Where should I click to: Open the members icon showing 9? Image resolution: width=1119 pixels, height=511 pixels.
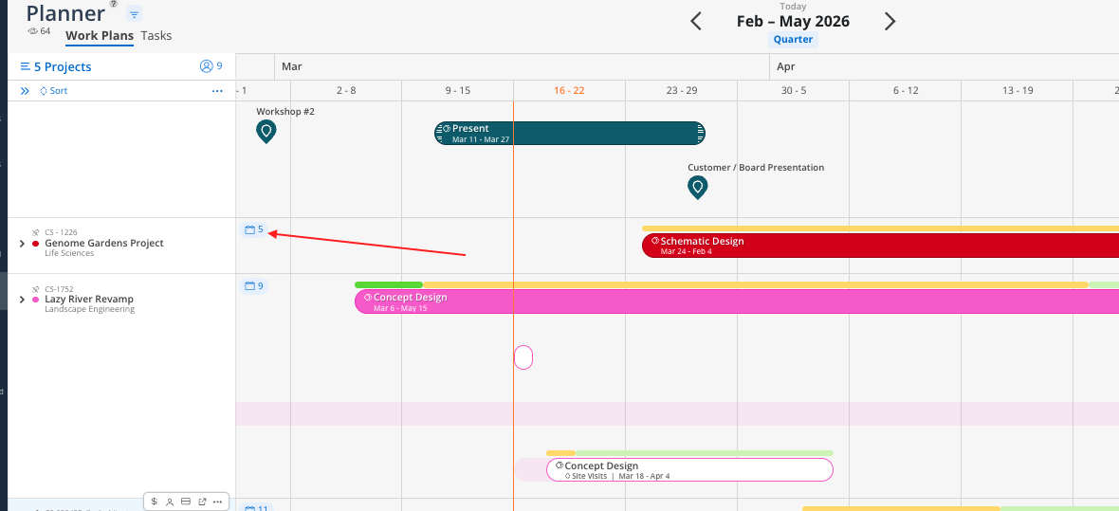click(211, 66)
